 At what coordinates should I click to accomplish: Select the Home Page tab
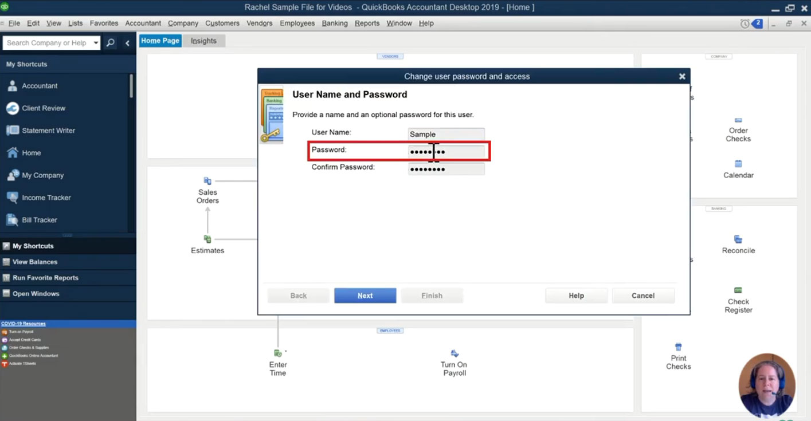pos(160,41)
